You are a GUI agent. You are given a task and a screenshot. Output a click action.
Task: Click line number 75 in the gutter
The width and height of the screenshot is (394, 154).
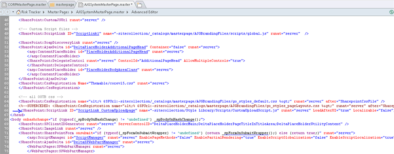tap(6, 151)
